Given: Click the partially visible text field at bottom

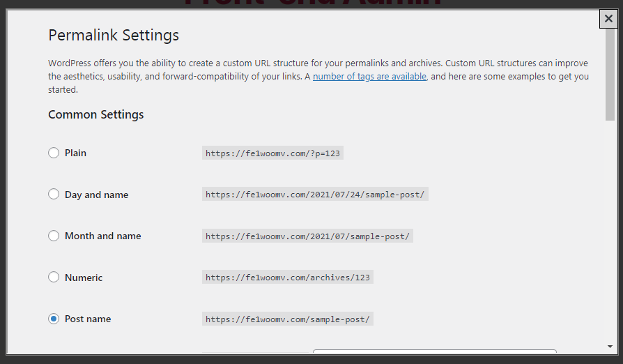Looking at the screenshot, I should [x=434, y=352].
